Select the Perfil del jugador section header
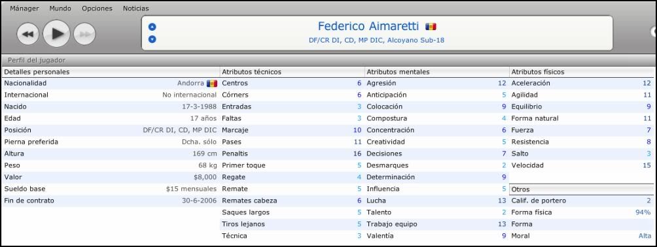657x247 pixels. pos(37,60)
